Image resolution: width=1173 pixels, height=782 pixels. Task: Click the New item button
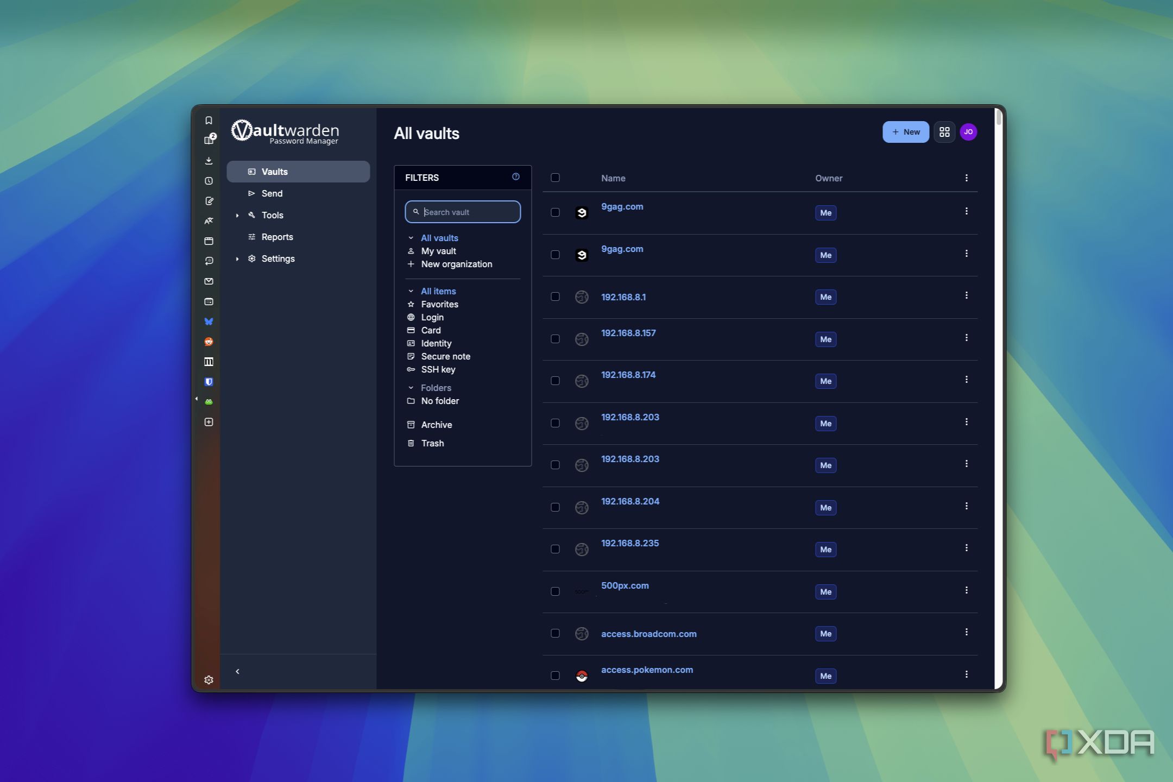point(905,132)
